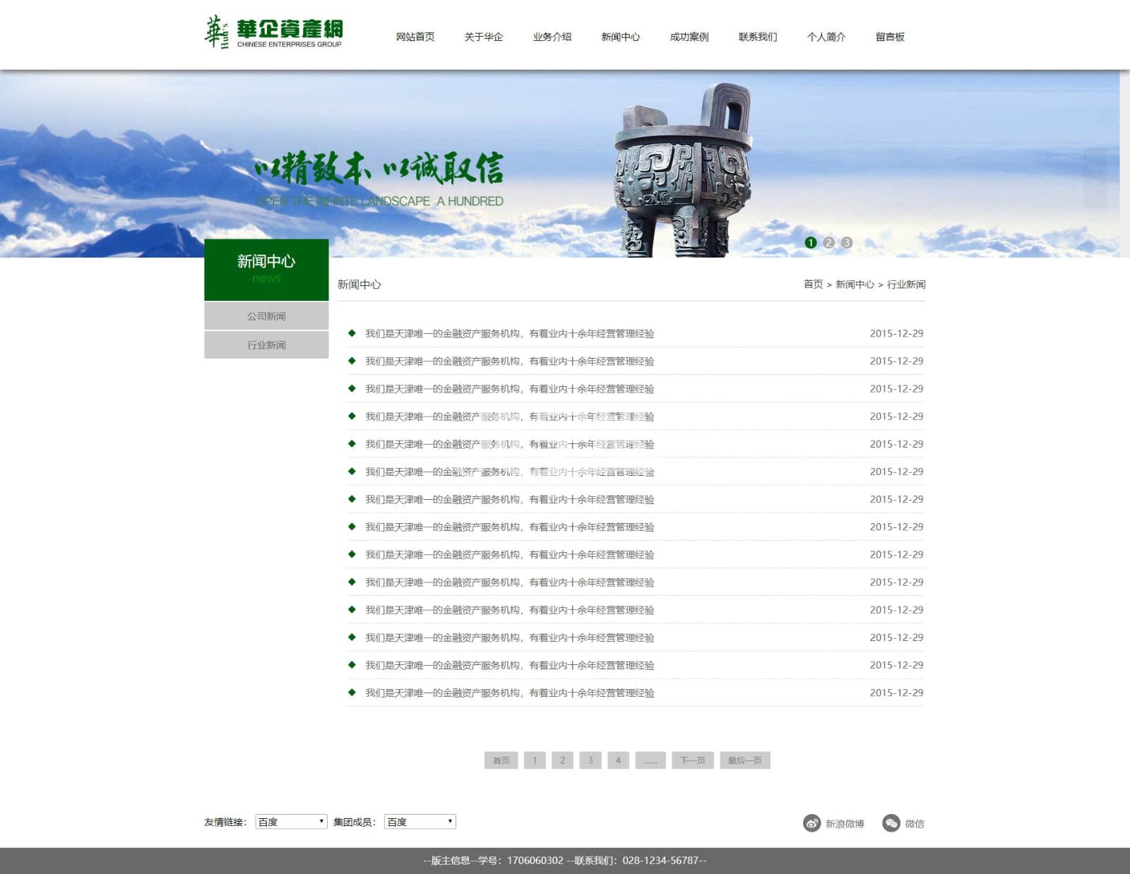The width and height of the screenshot is (1130, 874).
Task: Switch to banner slide 2
Action: tap(828, 243)
